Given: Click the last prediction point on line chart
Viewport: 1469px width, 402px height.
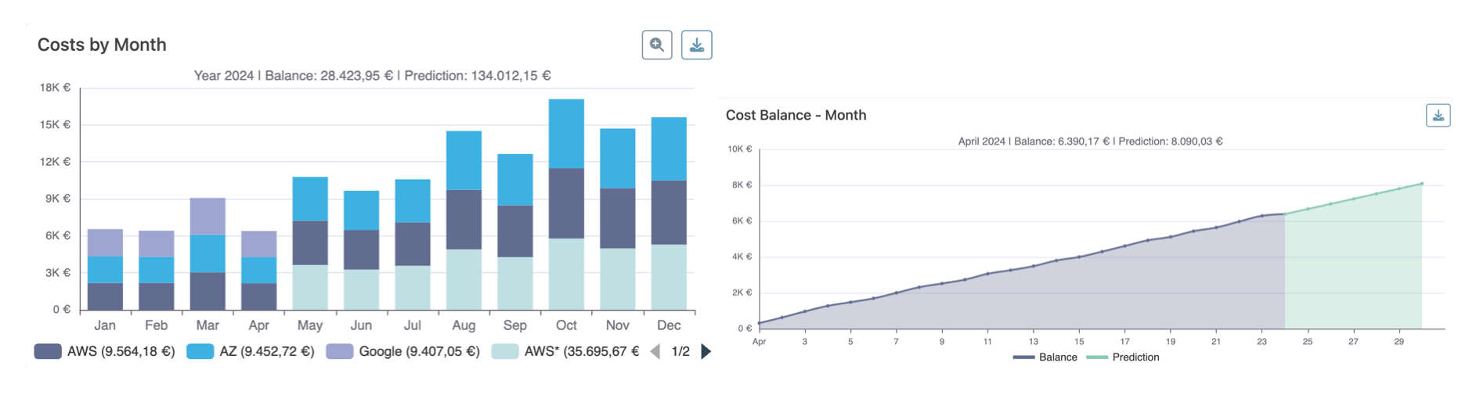Looking at the screenshot, I should pos(1421,185).
